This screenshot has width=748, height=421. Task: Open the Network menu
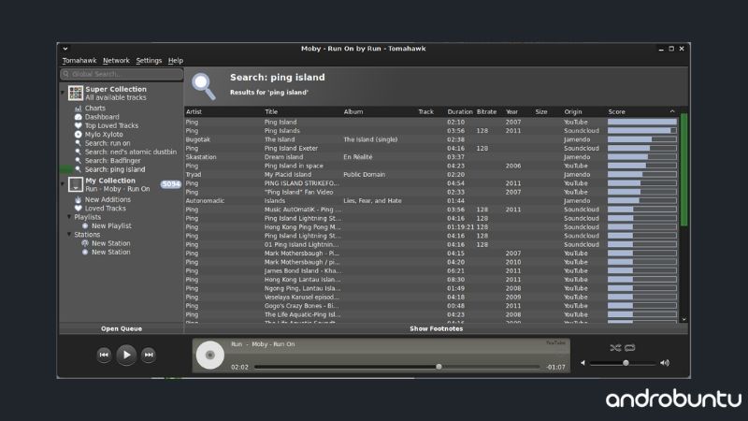tap(116, 61)
